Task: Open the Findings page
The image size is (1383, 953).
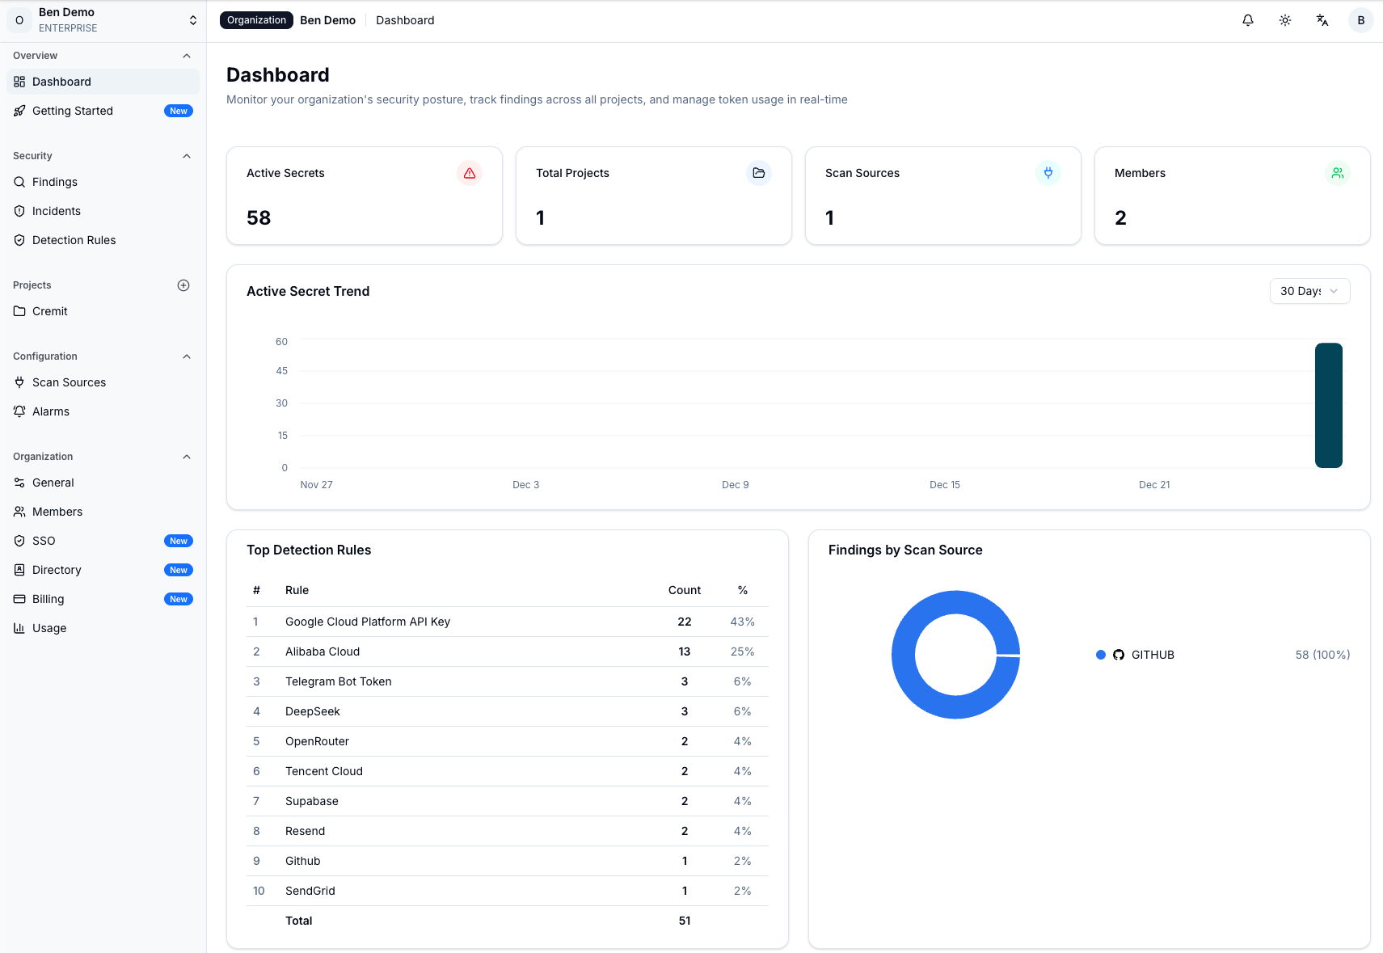Action: tap(103, 182)
